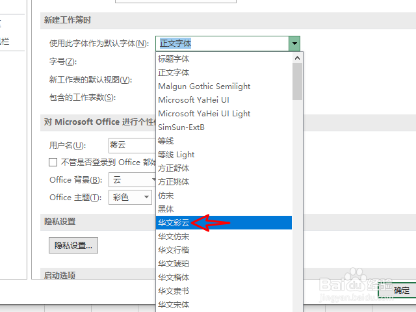Choose SimSun-ExtB font
Image resolution: width=416 pixels, height=312 pixels.
(224, 127)
